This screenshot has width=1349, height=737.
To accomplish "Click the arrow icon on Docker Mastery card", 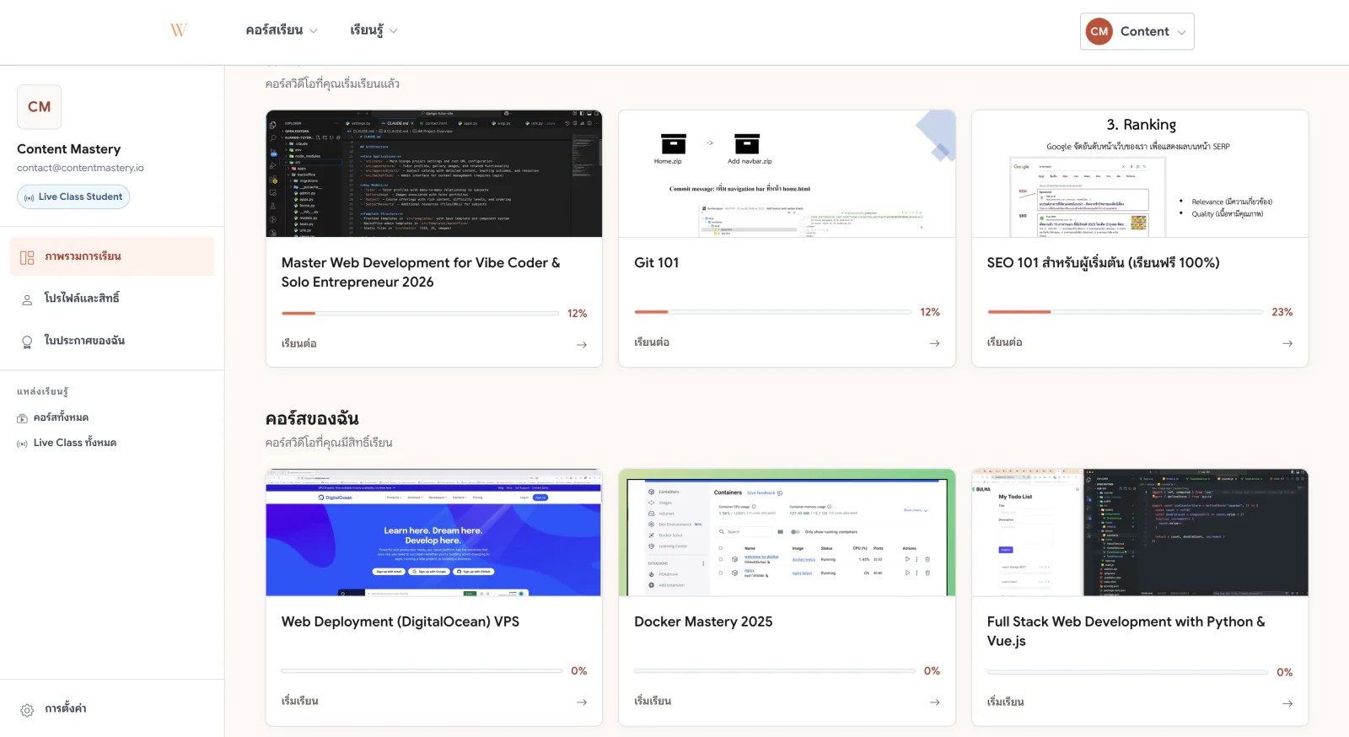I will [934, 702].
